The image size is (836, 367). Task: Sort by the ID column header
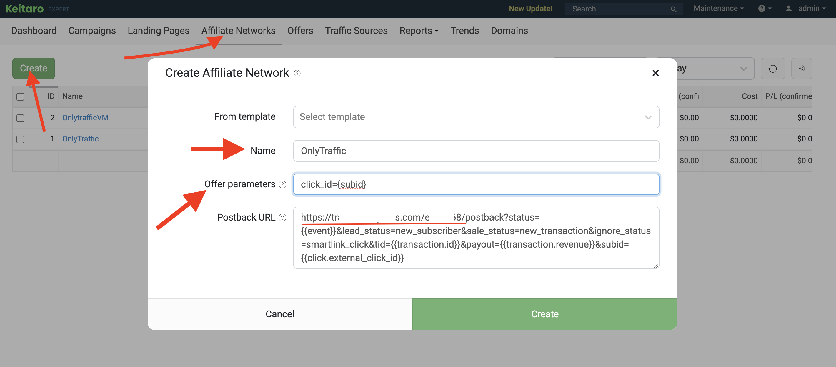pos(51,96)
